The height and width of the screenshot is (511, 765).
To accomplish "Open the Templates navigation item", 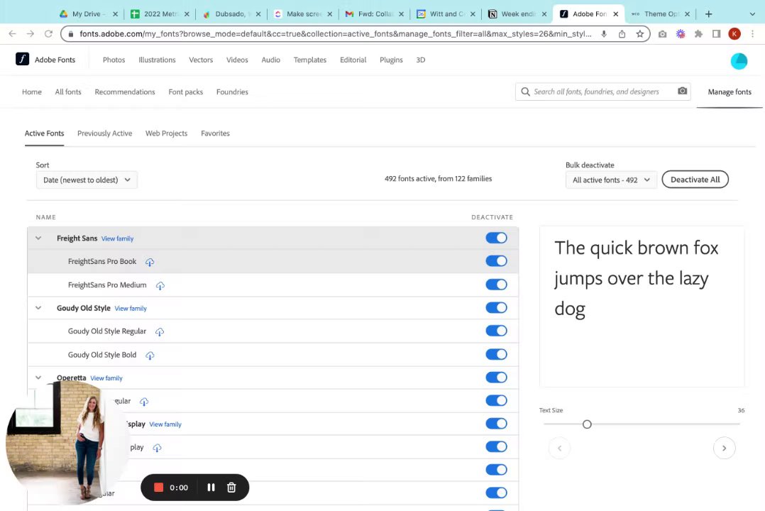I will (310, 60).
